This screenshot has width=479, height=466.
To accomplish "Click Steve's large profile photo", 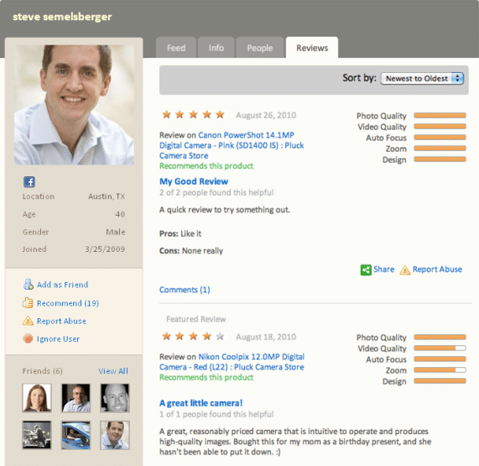I will pyautogui.click(x=74, y=105).
